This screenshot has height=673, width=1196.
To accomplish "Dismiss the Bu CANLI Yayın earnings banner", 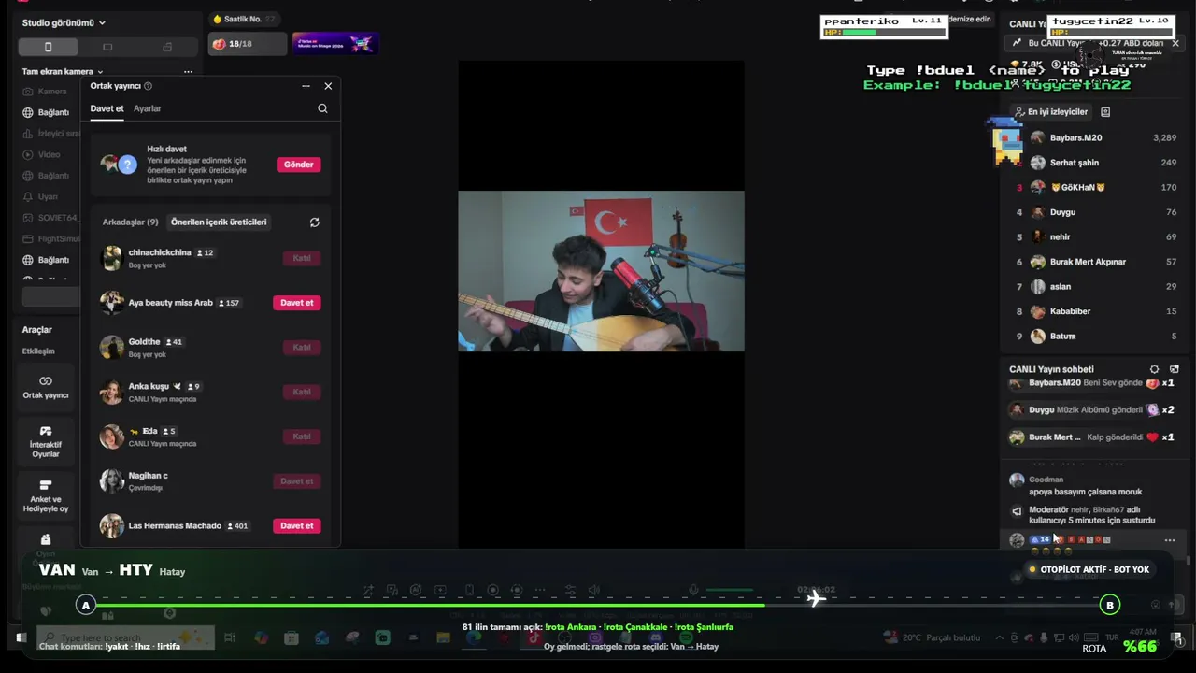I will [1175, 43].
